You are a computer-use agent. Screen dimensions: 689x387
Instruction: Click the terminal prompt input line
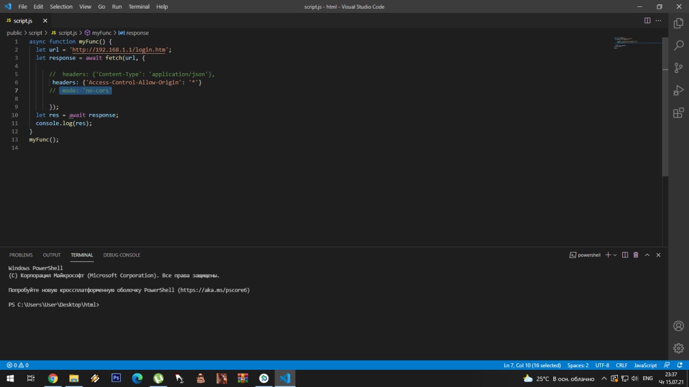pos(54,305)
